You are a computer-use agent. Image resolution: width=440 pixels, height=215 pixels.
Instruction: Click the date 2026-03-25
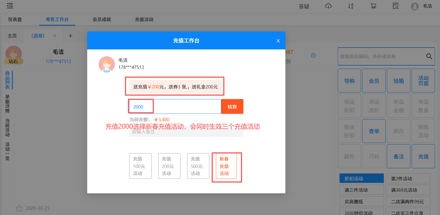point(38,208)
